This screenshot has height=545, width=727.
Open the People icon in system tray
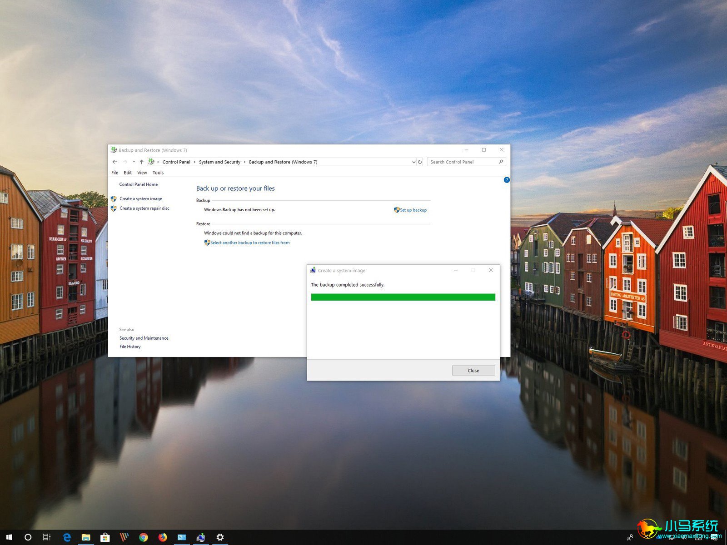coord(630,538)
